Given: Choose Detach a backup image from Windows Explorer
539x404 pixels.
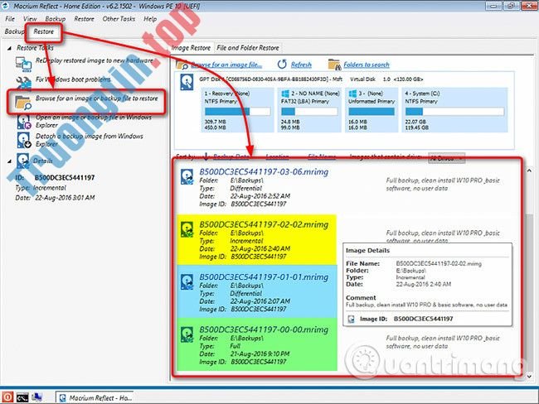Looking at the screenshot, I should [x=90, y=140].
